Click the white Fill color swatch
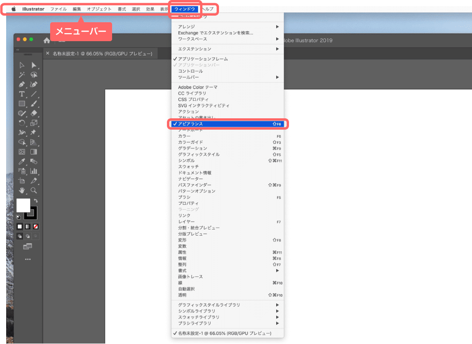The height and width of the screenshot is (344, 472). [23, 205]
